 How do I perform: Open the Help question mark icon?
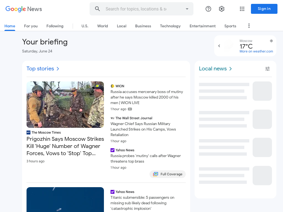tap(208, 9)
